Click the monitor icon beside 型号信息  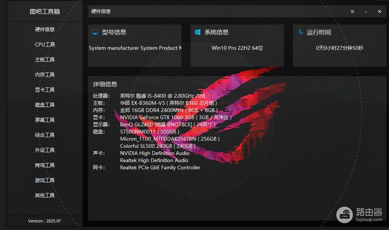95,32
